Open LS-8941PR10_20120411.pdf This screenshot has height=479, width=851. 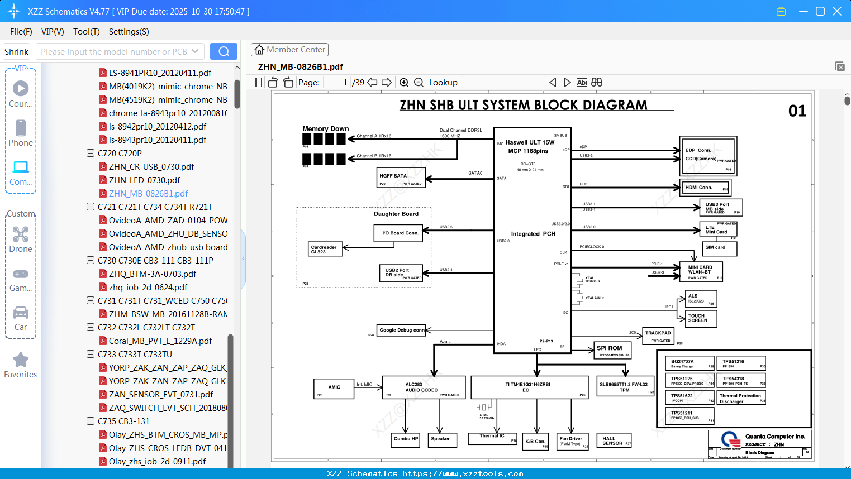point(160,73)
